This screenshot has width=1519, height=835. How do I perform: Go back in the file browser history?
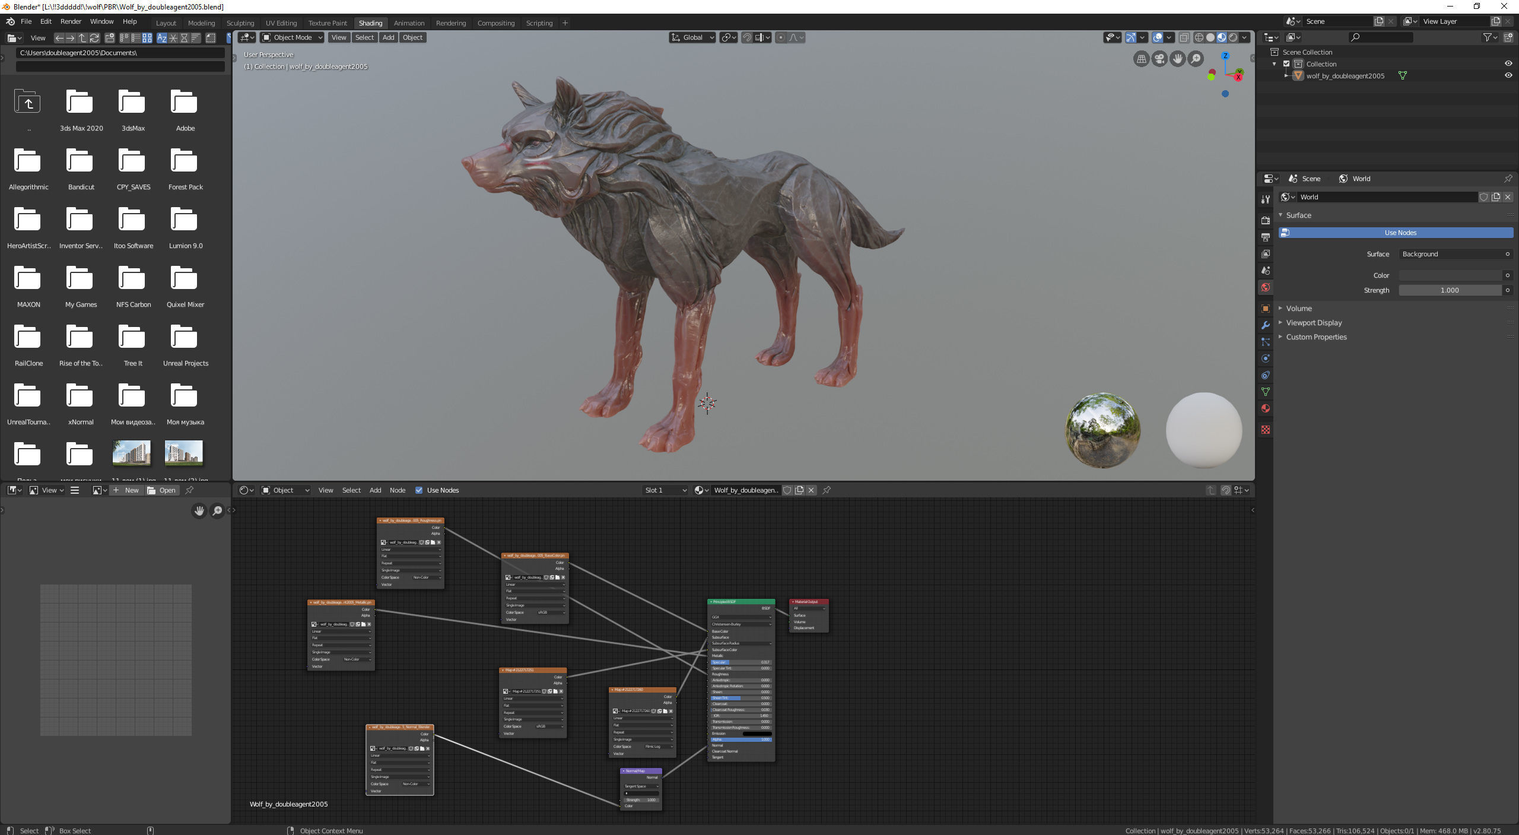point(59,38)
